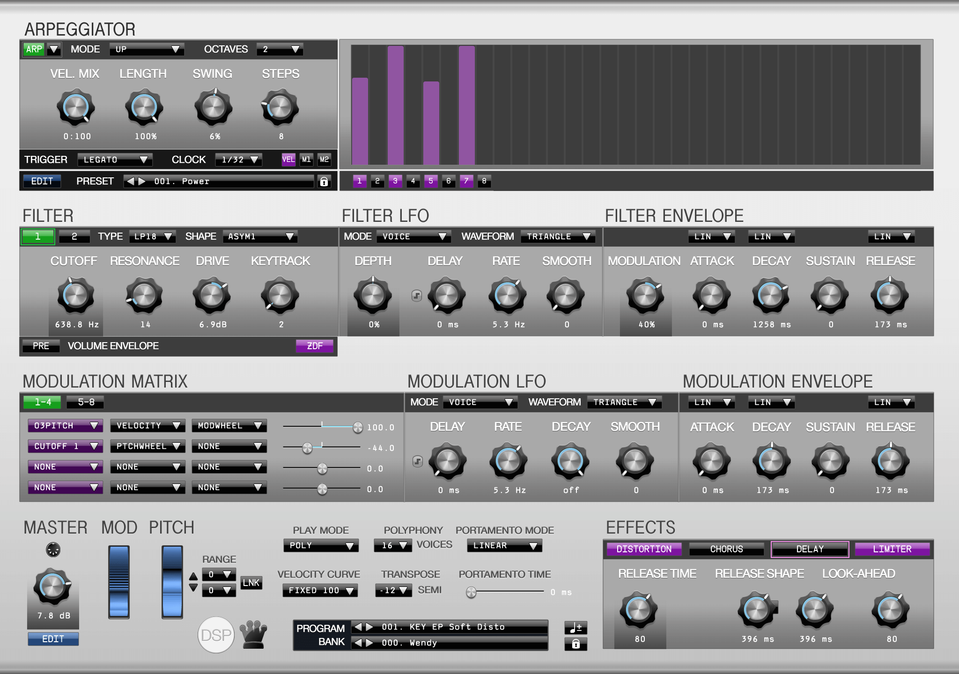
Task: Go to next arpeggiator preset arrow
Action: 142,181
